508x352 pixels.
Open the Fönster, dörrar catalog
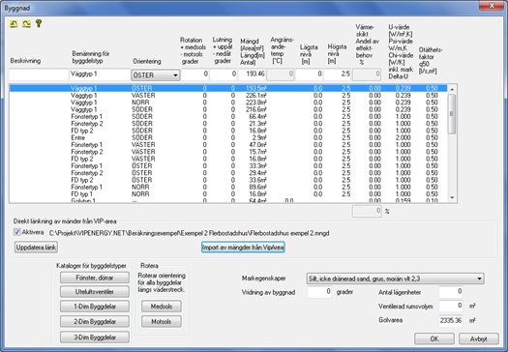pyautogui.click(x=95, y=278)
